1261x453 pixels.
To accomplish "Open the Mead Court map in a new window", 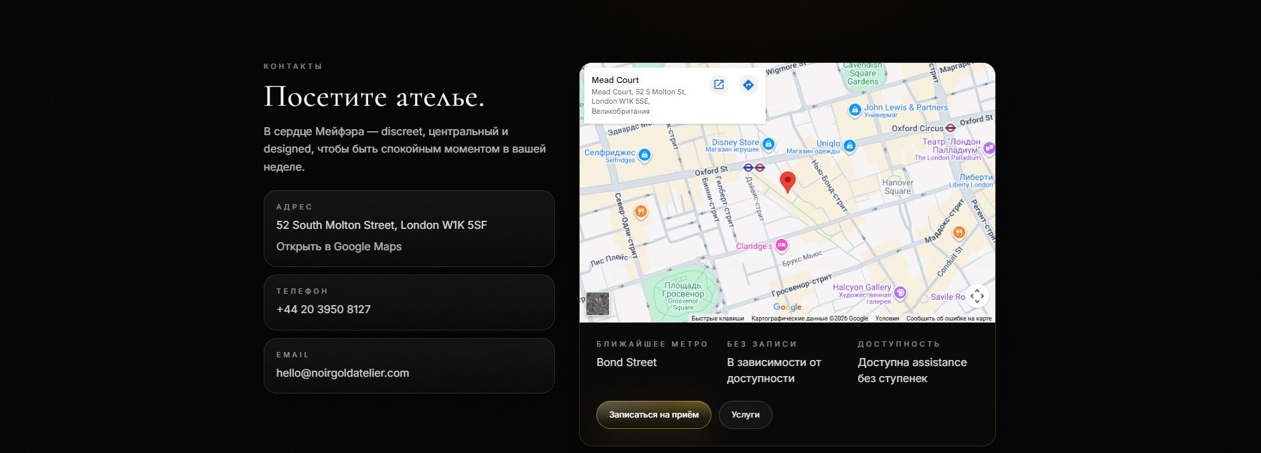I will click(x=719, y=85).
